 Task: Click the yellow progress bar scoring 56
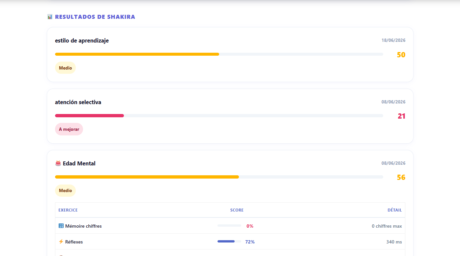[219, 177]
